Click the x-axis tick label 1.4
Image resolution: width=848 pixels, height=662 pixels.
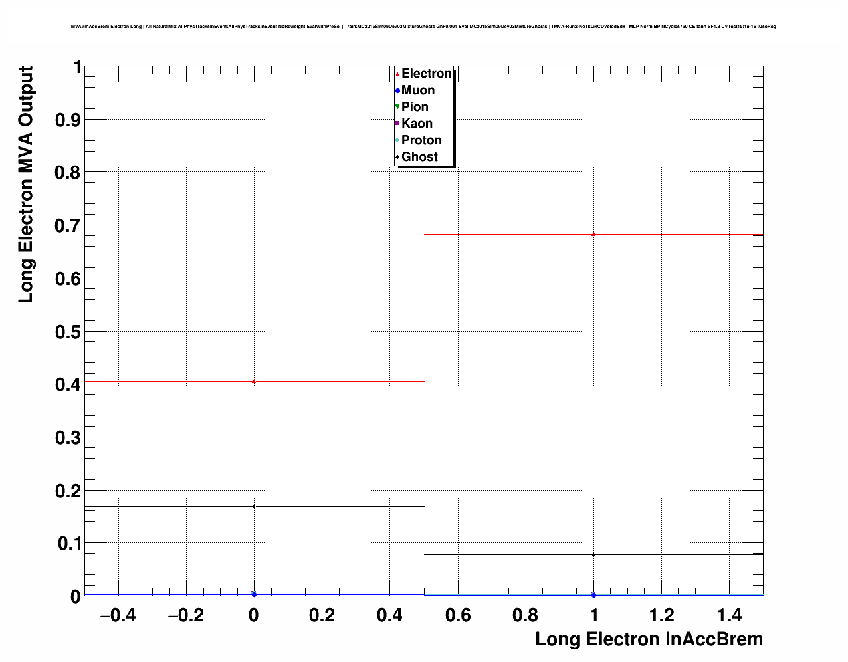[730, 615]
